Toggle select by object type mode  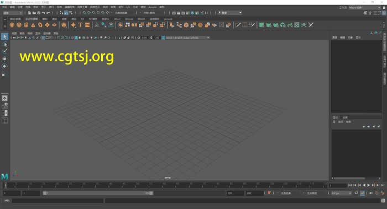coord(66,13)
